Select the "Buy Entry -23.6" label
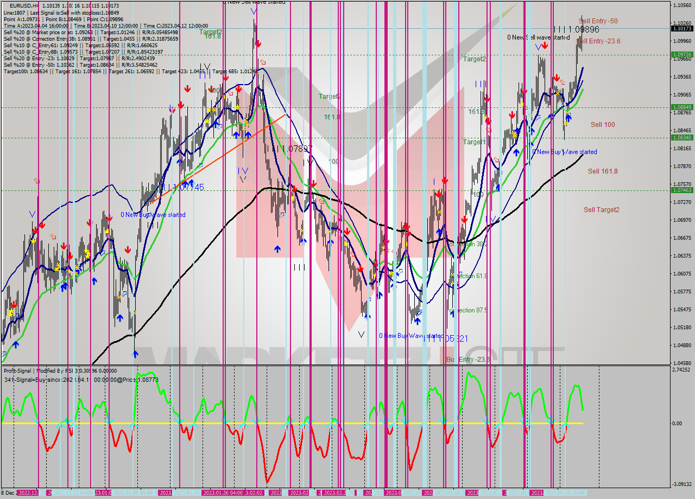Viewport: 695px width, 499px height. pyautogui.click(x=468, y=360)
